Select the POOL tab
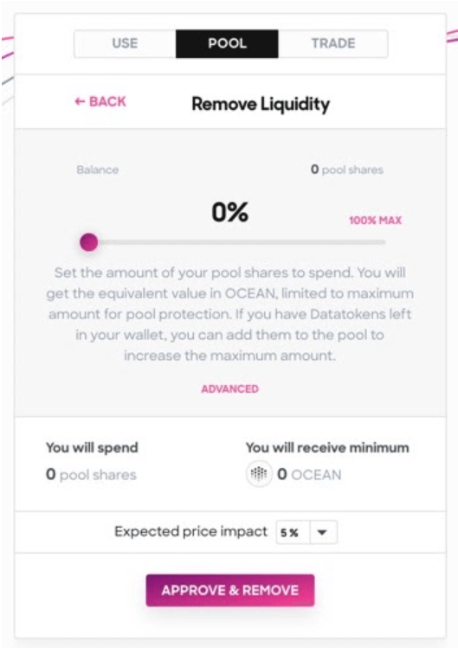458x648 pixels. [227, 43]
